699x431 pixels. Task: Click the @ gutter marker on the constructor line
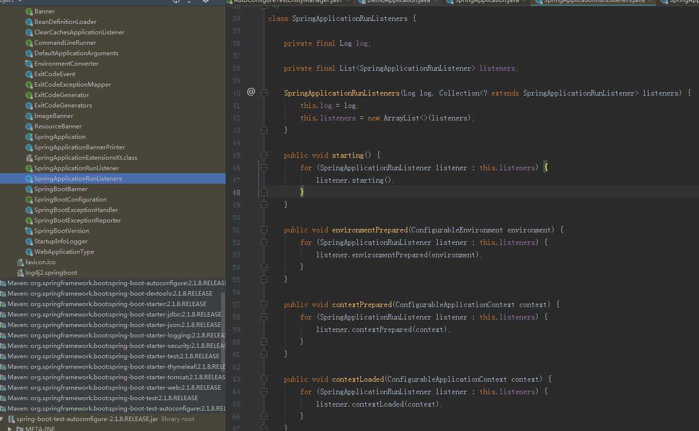tap(251, 92)
